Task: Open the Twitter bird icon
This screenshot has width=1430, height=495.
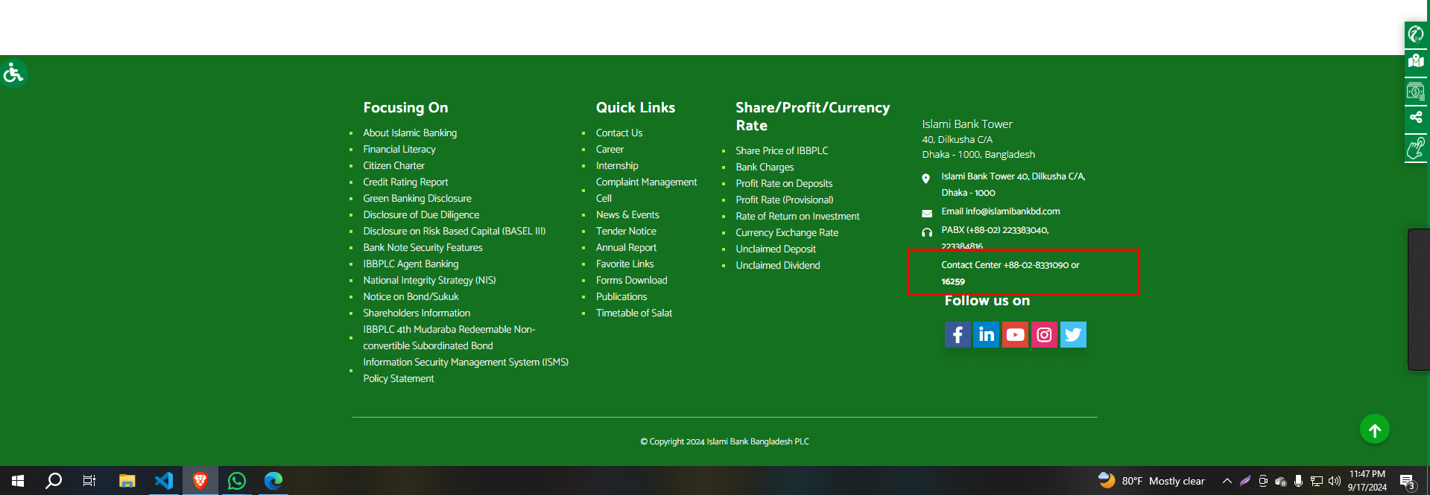Action: click(x=1073, y=335)
